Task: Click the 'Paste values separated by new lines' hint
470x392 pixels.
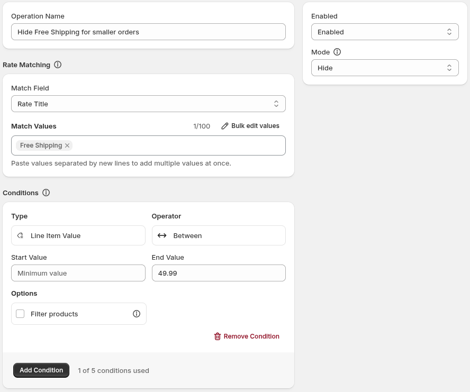Action: pyautogui.click(x=121, y=163)
